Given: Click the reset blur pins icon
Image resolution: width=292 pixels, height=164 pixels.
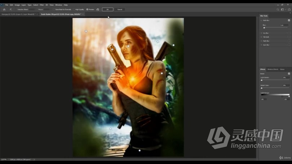Looking at the screenshot, I should [98, 9].
